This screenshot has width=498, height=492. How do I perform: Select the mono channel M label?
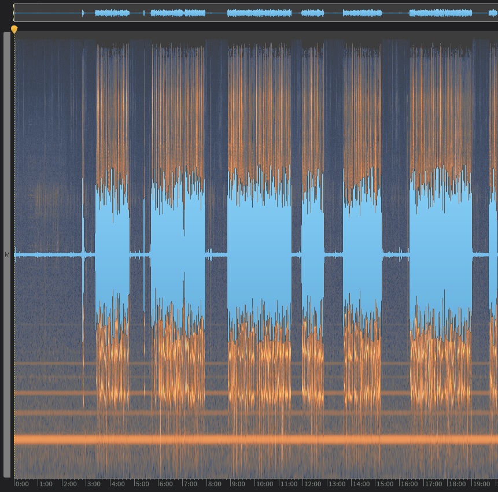pyautogui.click(x=7, y=254)
